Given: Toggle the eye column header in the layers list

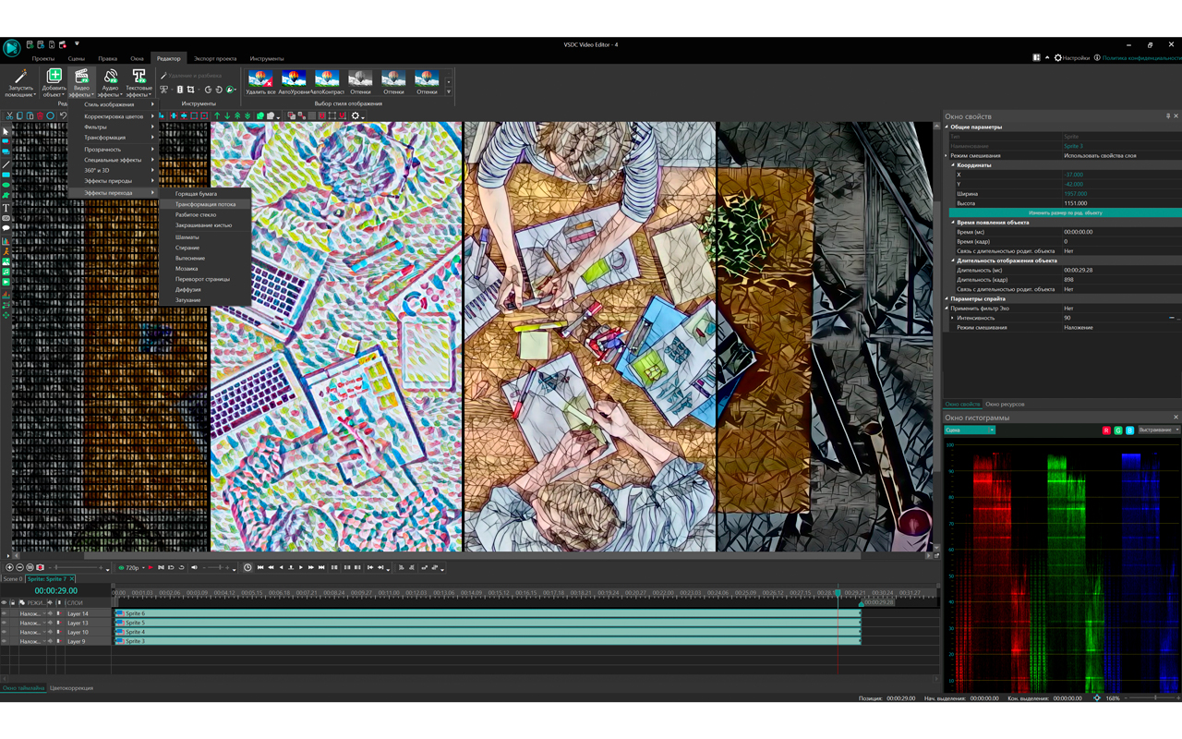Looking at the screenshot, I should pos(4,602).
